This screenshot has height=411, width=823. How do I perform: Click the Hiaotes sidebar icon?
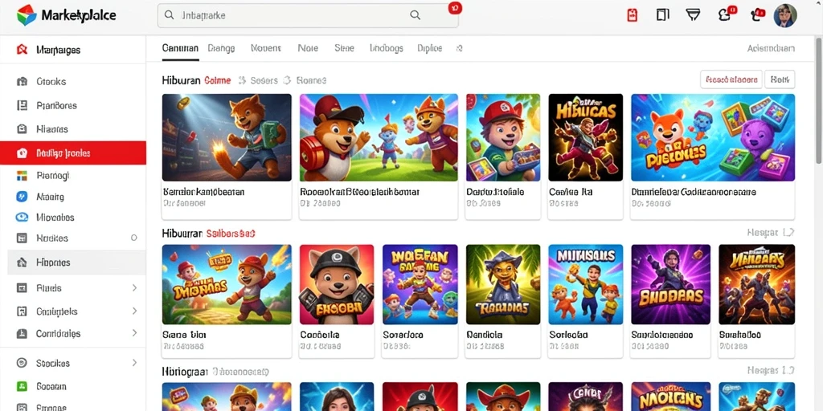[x=22, y=129]
